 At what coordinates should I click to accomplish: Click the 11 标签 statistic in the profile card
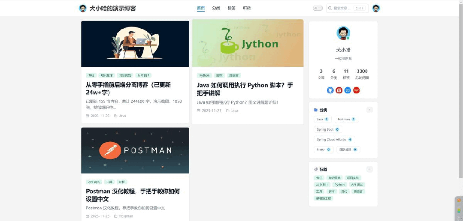pos(346,74)
